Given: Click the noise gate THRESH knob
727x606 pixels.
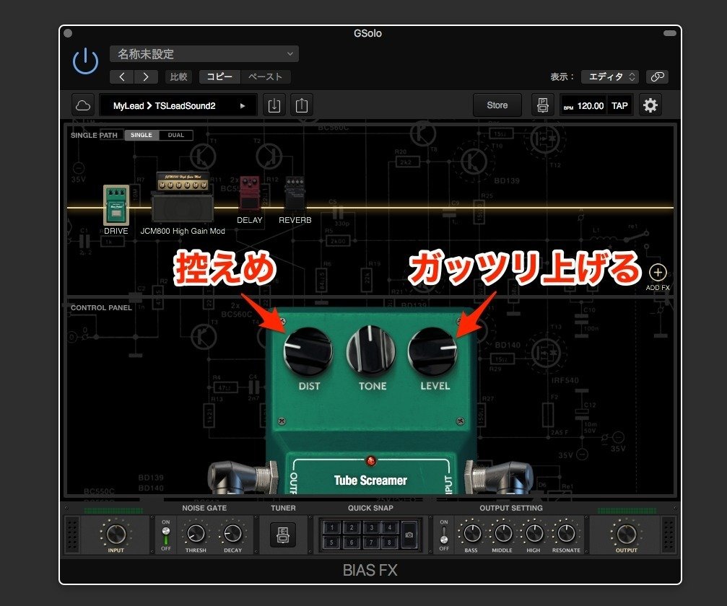Looking at the screenshot, I should tap(196, 534).
